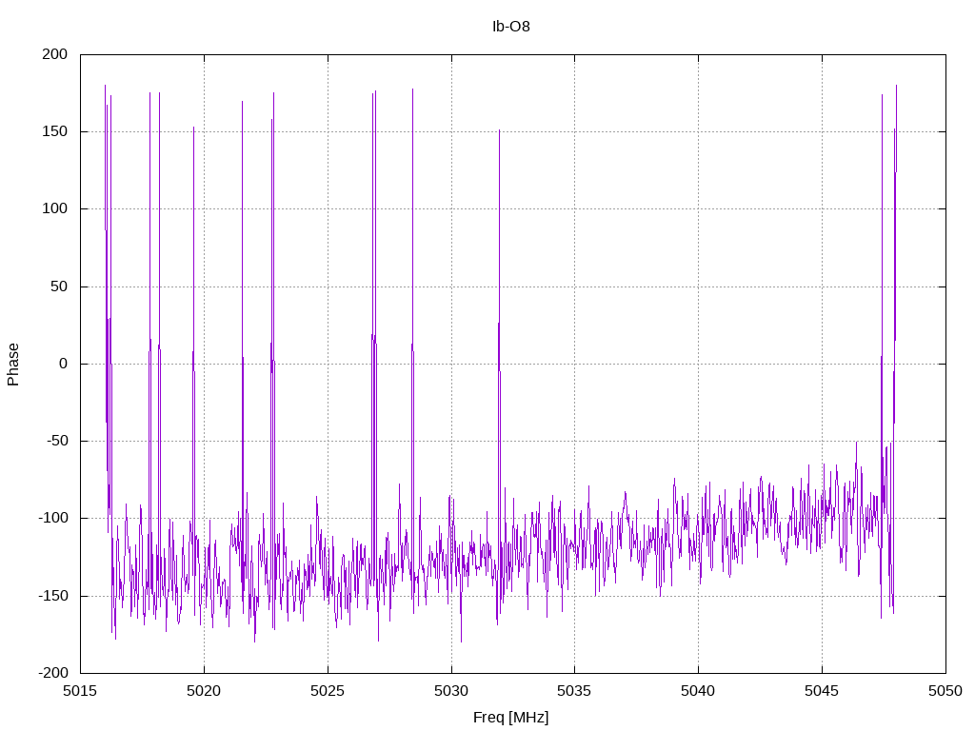Screen dimensions: 975x731
Task: Click y-axis tick label 0
Action: (64, 364)
